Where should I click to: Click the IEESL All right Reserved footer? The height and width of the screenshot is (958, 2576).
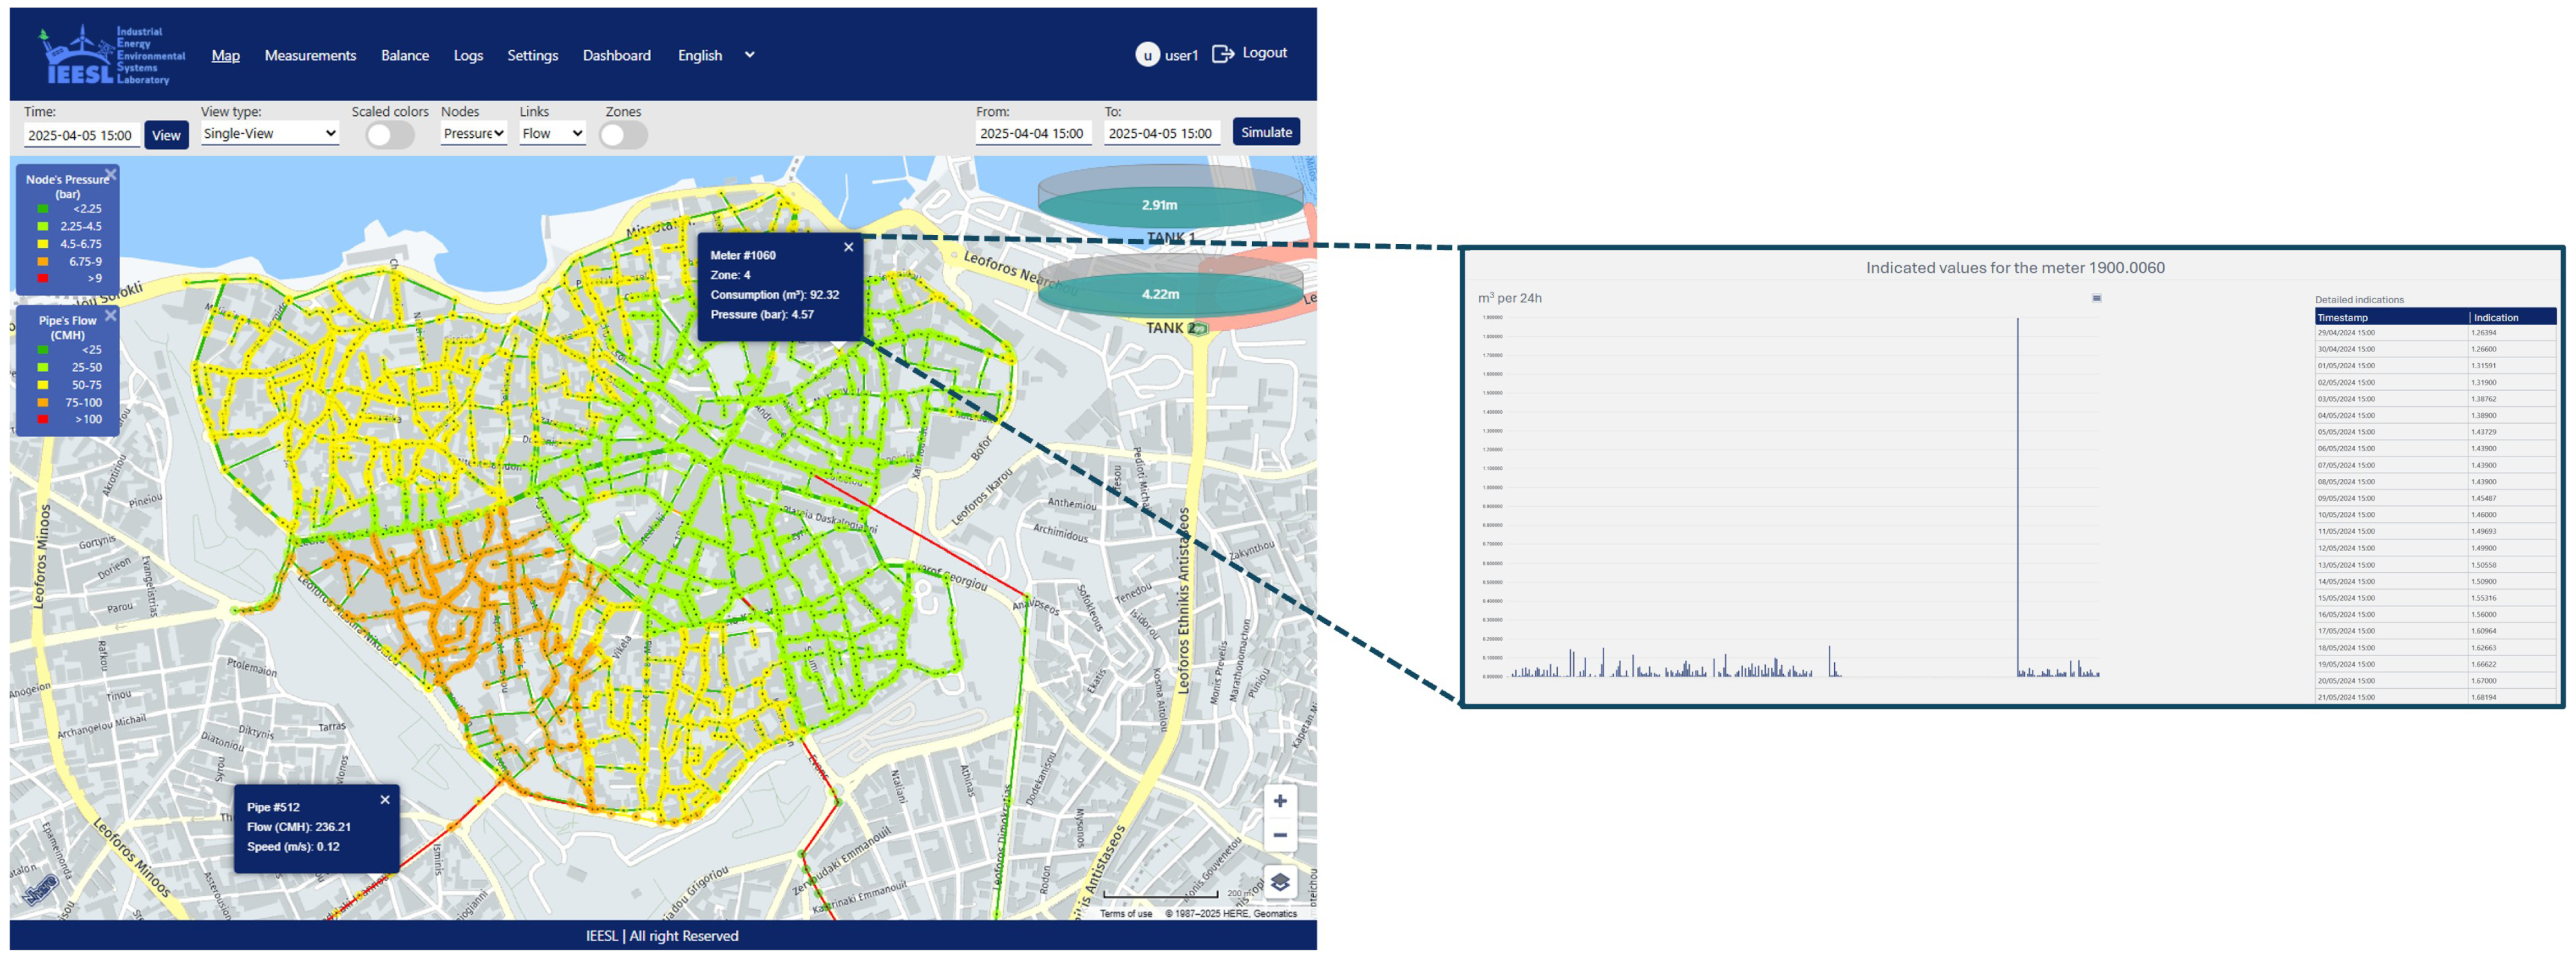click(x=662, y=936)
